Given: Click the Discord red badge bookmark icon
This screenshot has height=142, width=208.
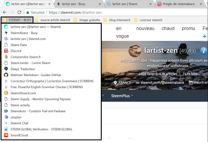Looking at the screenshot, I should coord(6,51).
